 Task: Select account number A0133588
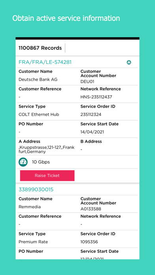(x=91, y=209)
